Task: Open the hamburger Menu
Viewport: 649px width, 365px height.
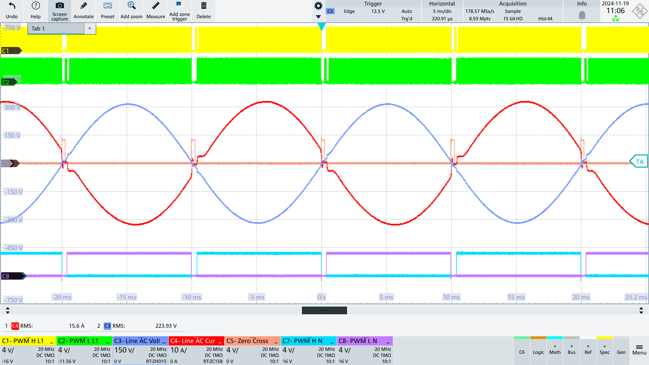Action: click(639, 350)
